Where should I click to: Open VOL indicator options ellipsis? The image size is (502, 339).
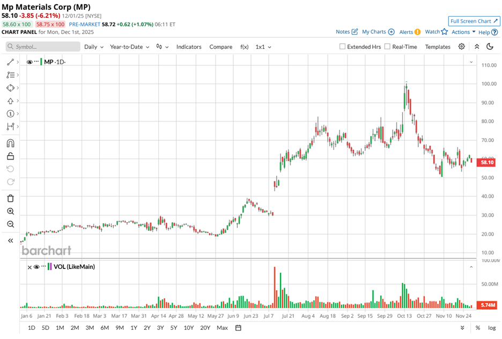(x=43, y=266)
